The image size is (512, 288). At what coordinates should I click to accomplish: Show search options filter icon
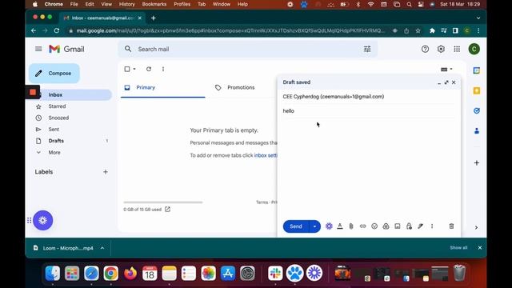[367, 49]
